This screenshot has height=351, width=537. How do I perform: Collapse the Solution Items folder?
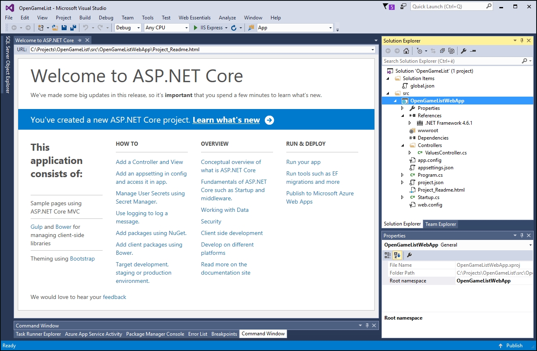click(388, 78)
